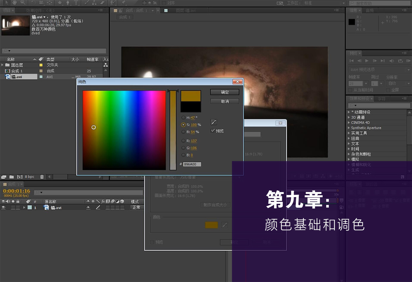Expand the 3D 通道 effects category
Screen dimensions: 412x282
click(x=349, y=117)
